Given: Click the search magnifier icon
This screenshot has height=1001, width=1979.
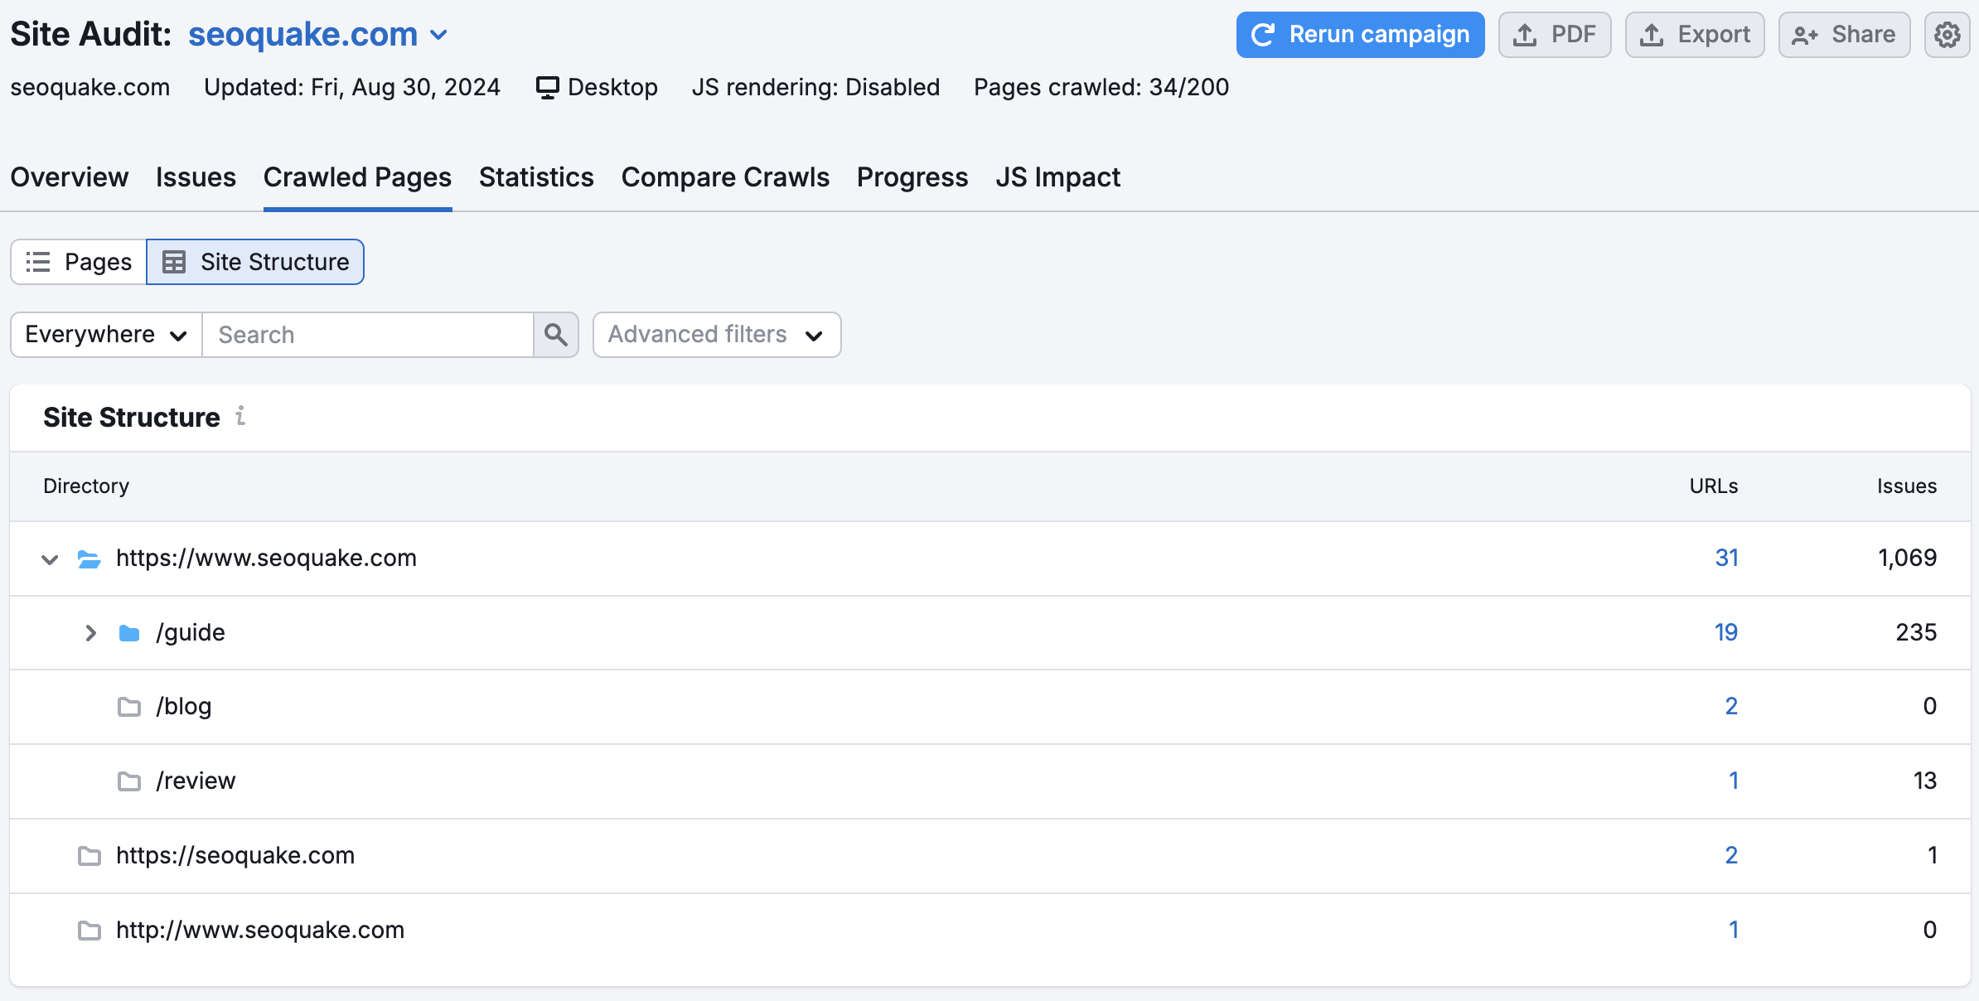Looking at the screenshot, I should (556, 335).
